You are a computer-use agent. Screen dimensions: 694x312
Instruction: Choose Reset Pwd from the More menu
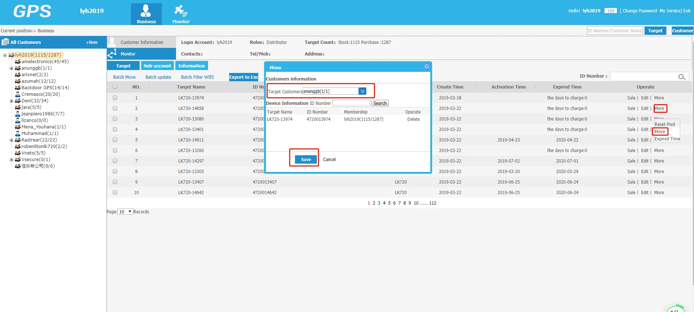665,124
